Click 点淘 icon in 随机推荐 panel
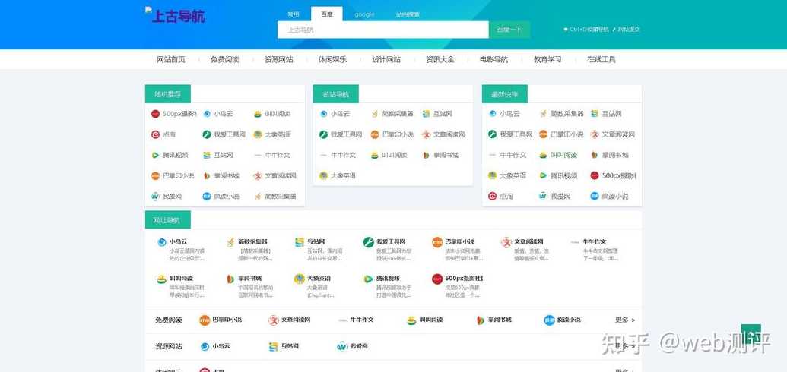Image resolution: width=787 pixels, height=372 pixels. coord(156,134)
